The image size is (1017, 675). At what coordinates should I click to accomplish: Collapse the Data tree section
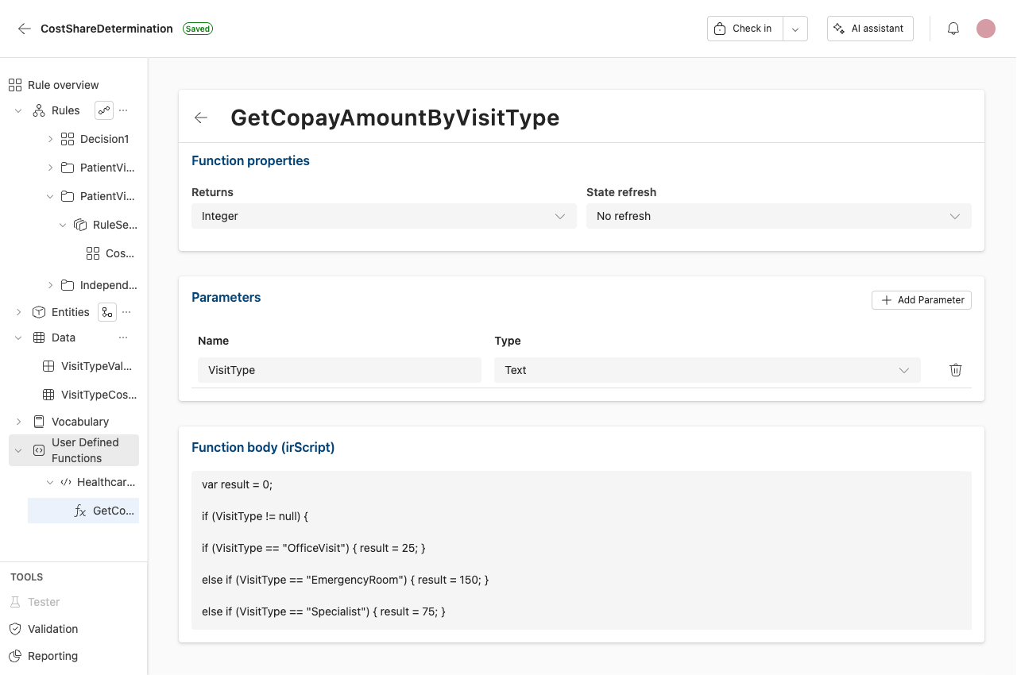pyautogui.click(x=17, y=337)
